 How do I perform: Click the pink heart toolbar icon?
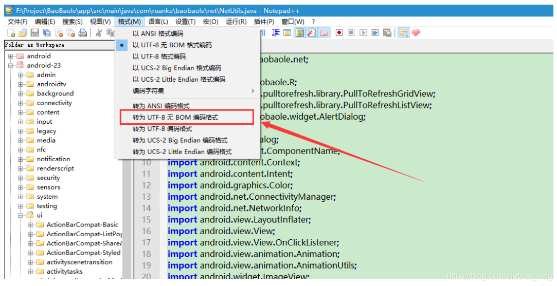[x=416, y=33]
